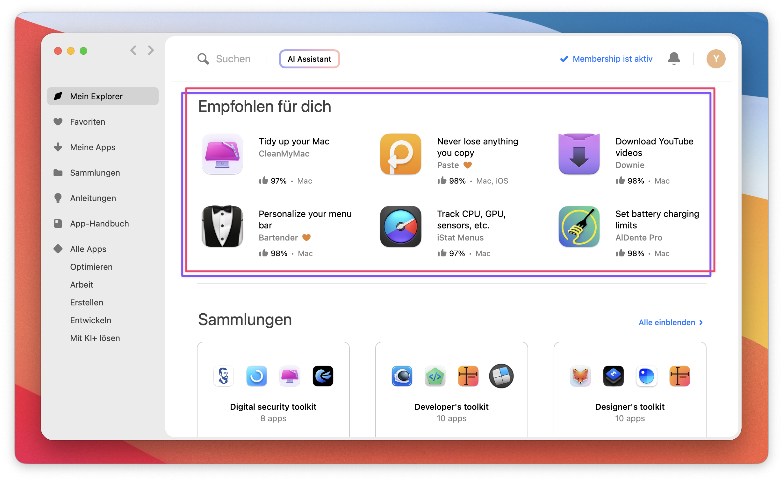This screenshot has height=481, width=783.
Task: Open the AlDente Pro fork icon
Action: 579,227
